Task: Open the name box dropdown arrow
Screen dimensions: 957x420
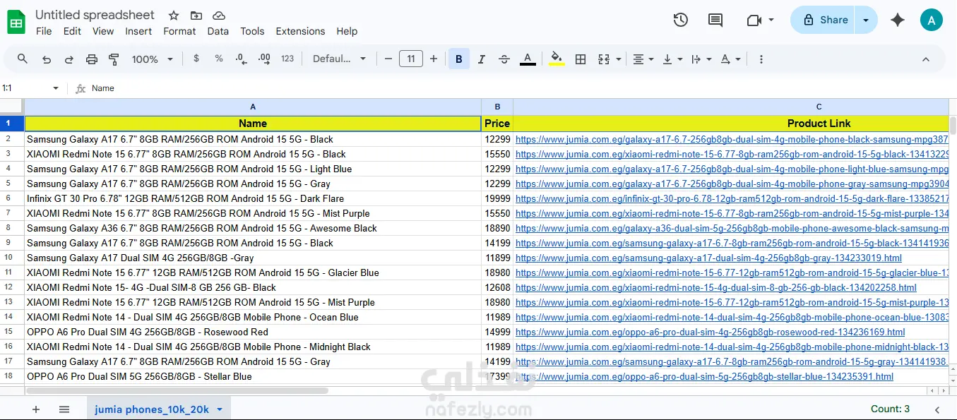Action: tap(56, 88)
